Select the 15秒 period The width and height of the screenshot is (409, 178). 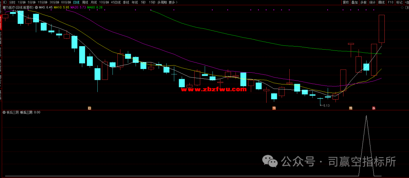coord(152,2)
